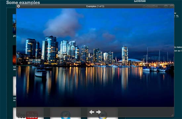This screenshot has height=119, width=182.
Task: Select the 'Examples (1 of 3)' title text
Action: click(x=95, y=6)
